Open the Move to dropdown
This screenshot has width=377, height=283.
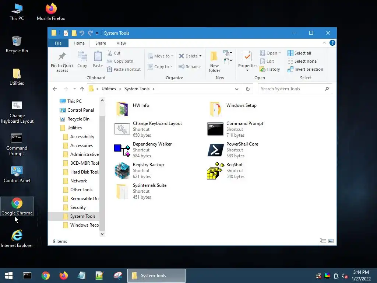pos(161,56)
